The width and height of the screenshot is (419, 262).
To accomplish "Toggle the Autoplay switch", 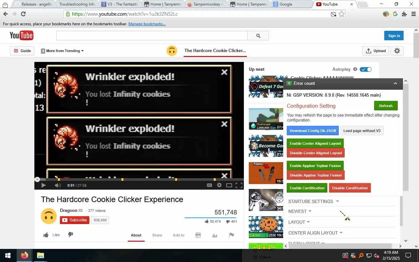I will click(x=366, y=69).
